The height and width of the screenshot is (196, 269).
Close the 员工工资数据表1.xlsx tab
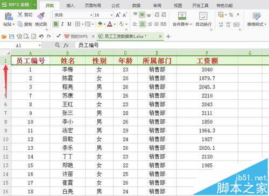pos(160,37)
